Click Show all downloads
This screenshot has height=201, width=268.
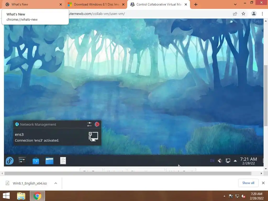(248, 183)
